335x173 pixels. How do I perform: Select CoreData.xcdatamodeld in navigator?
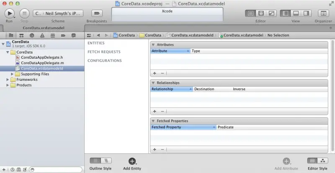(42, 69)
